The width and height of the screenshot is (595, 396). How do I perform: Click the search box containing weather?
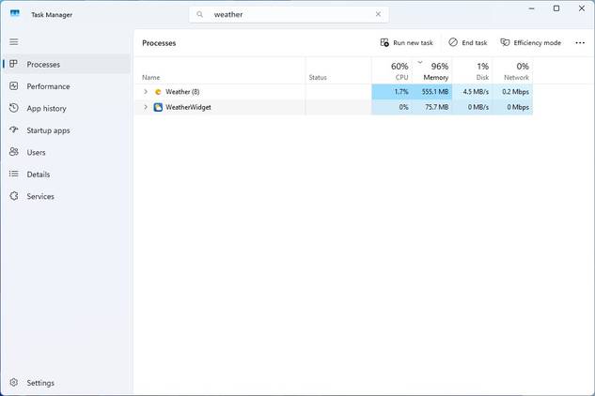click(x=289, y=14)
